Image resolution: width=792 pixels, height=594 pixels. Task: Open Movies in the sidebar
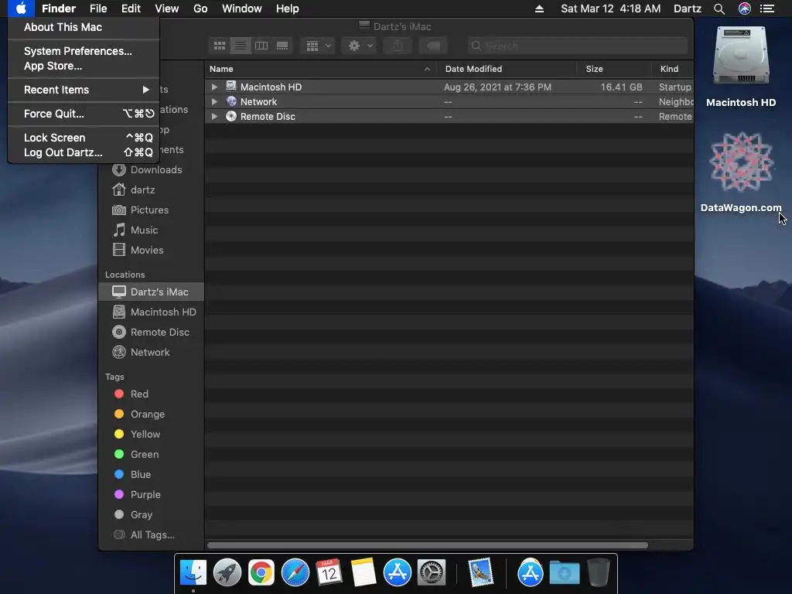pos(151,250)
